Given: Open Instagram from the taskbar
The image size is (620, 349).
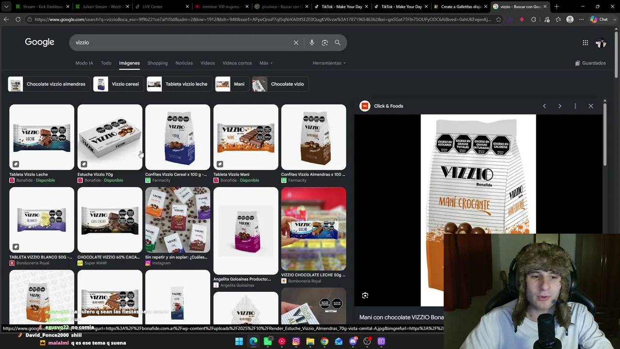Looking at the screenshot, I should (296, 342).
